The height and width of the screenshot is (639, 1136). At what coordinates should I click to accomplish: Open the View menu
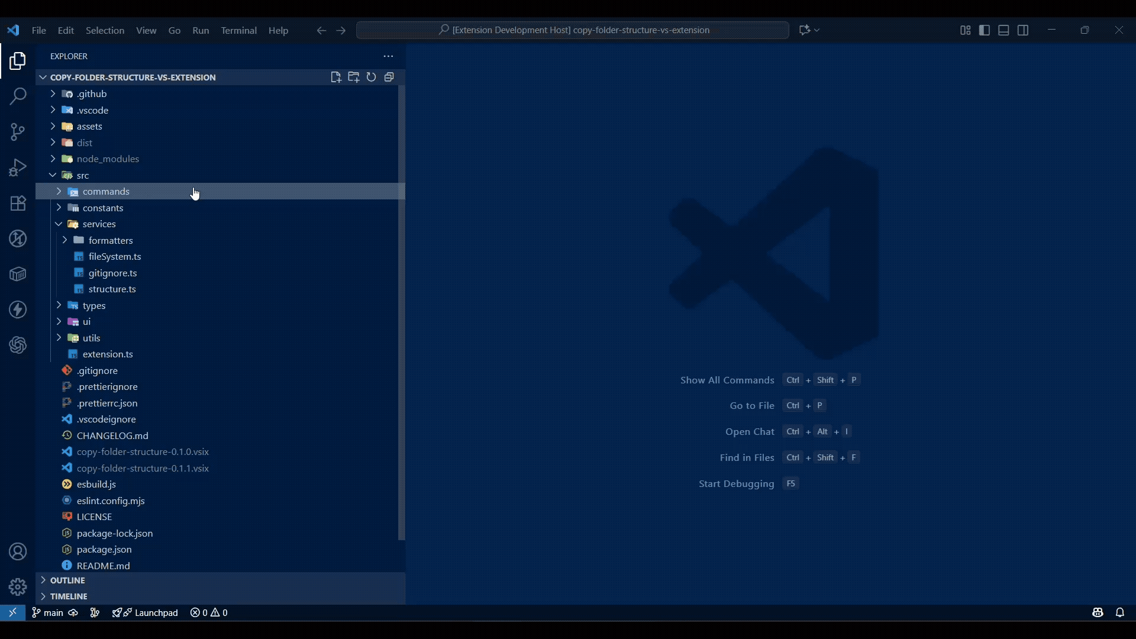coord(146,30)
